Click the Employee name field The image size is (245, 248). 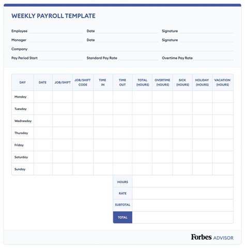coord(56,31)
